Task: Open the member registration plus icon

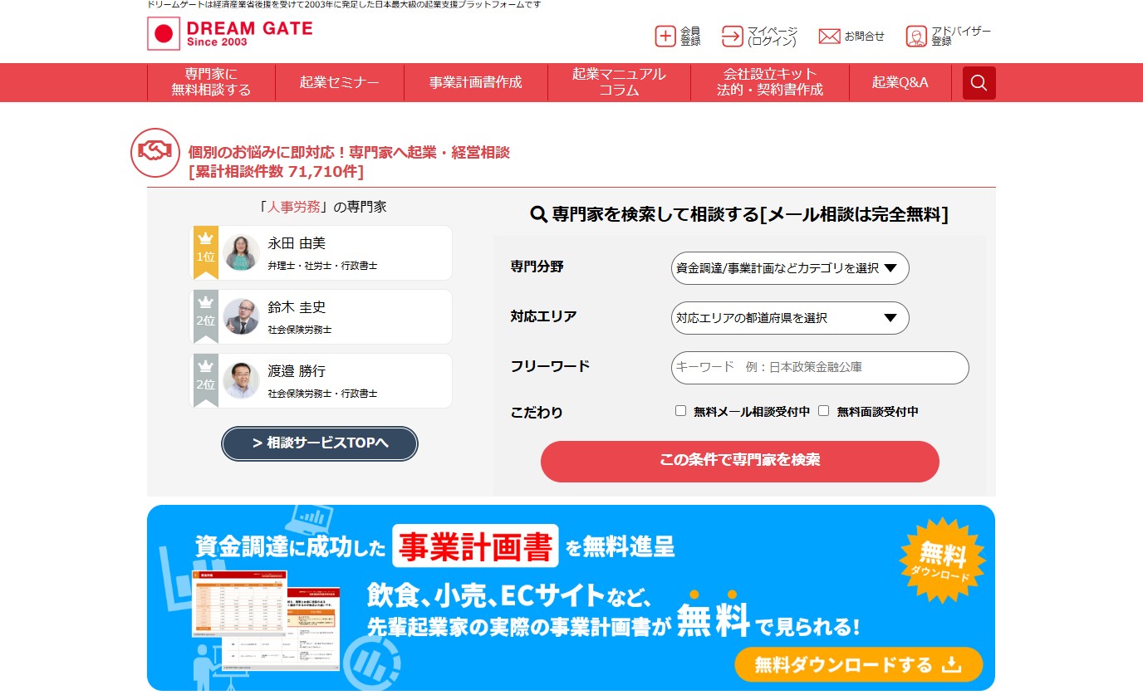Action: [665, 37]
